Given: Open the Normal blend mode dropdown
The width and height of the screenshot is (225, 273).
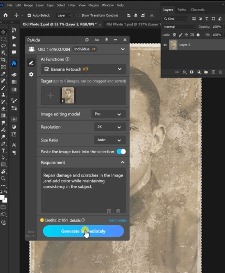Looking at the screenshot, I should pos(179,27).
